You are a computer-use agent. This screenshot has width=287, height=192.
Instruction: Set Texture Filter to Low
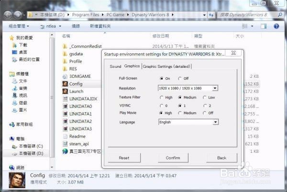(x=205, y=97)
